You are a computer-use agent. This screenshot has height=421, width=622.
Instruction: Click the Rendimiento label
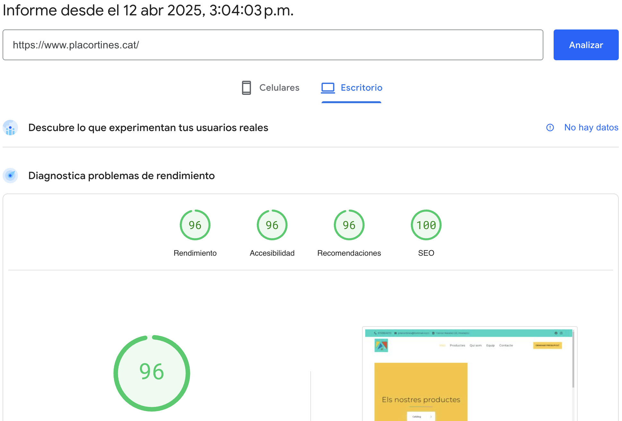click(195, 253)
